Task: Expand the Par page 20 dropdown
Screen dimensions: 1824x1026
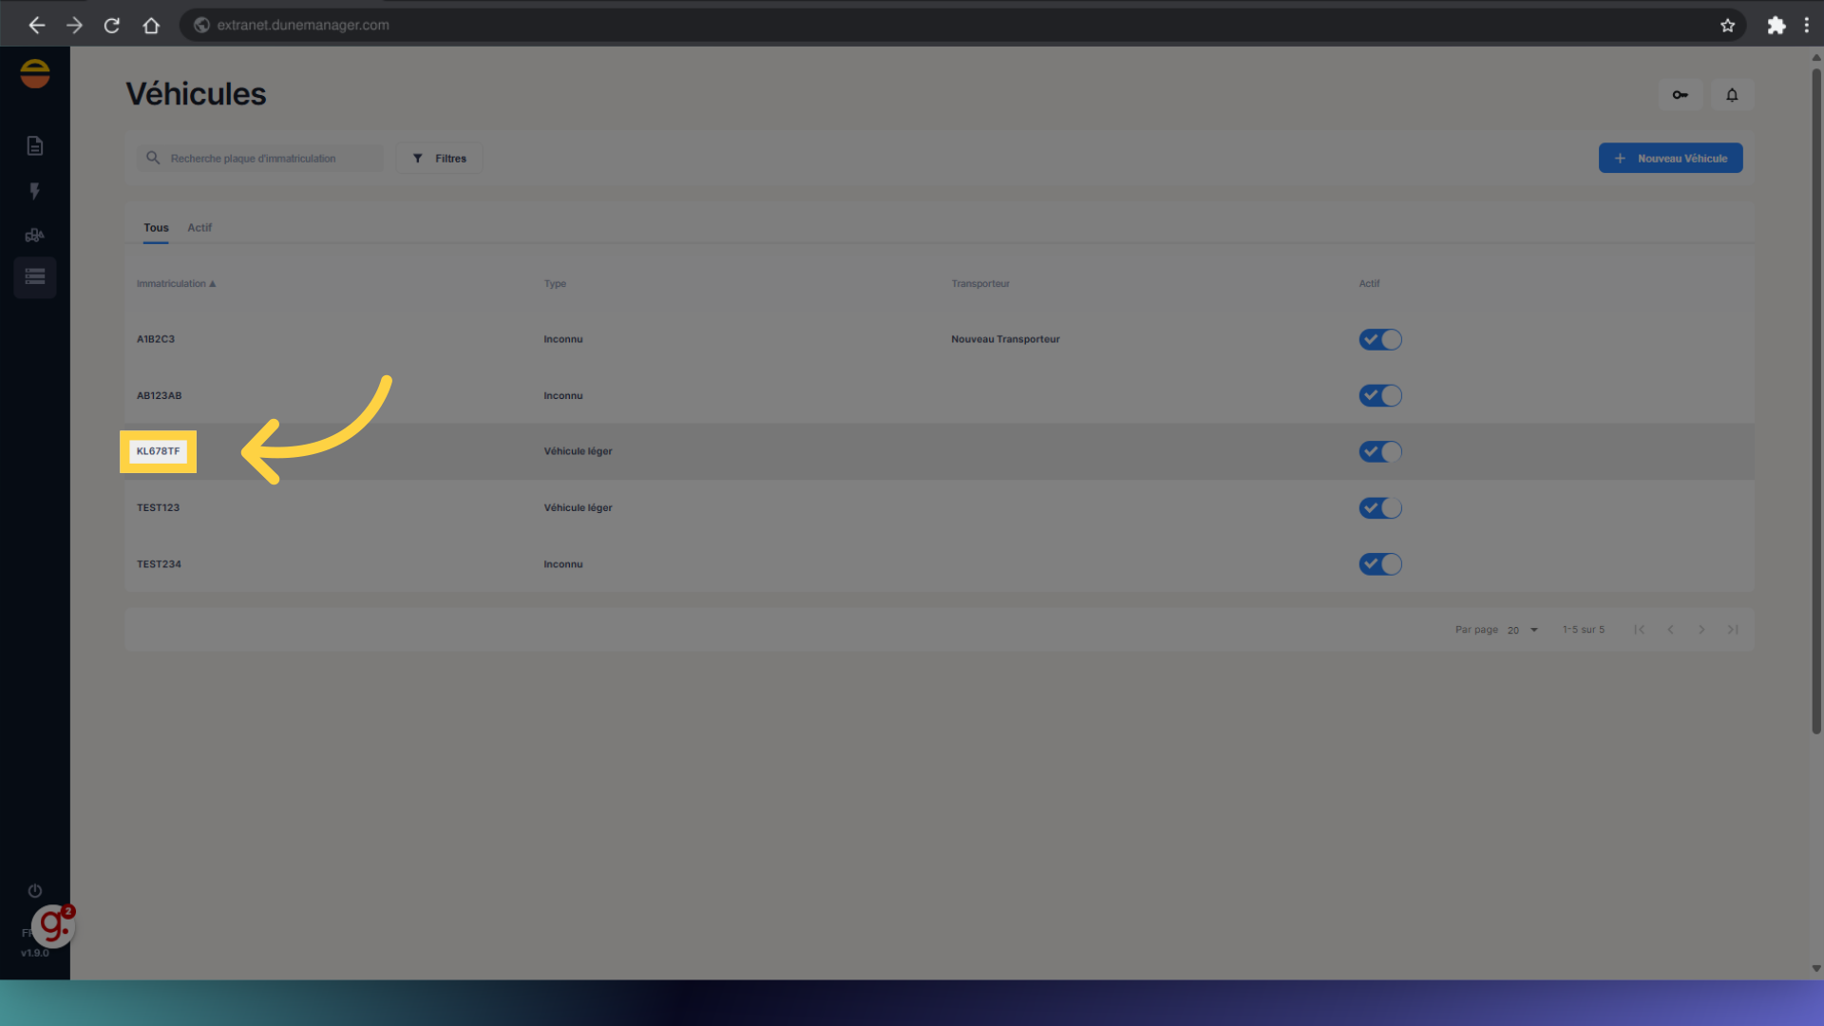Action: [x=1522, y=630]
